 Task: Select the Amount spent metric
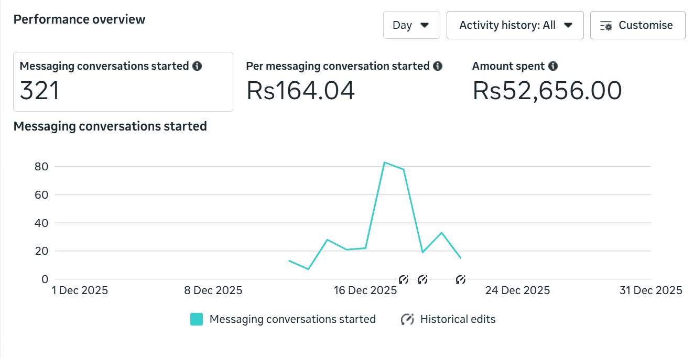coord(547,82)
